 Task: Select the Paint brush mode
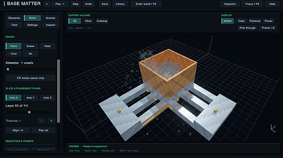(13, 46)
